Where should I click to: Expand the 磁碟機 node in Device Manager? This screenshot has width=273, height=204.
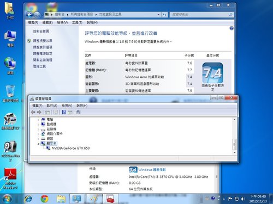(x=38, y=129)
